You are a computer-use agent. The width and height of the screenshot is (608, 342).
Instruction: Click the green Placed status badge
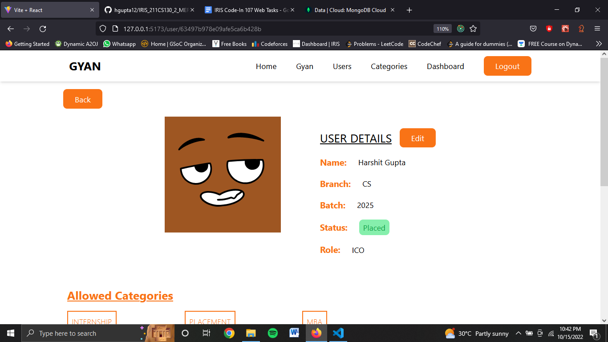(x=374, y=228)
